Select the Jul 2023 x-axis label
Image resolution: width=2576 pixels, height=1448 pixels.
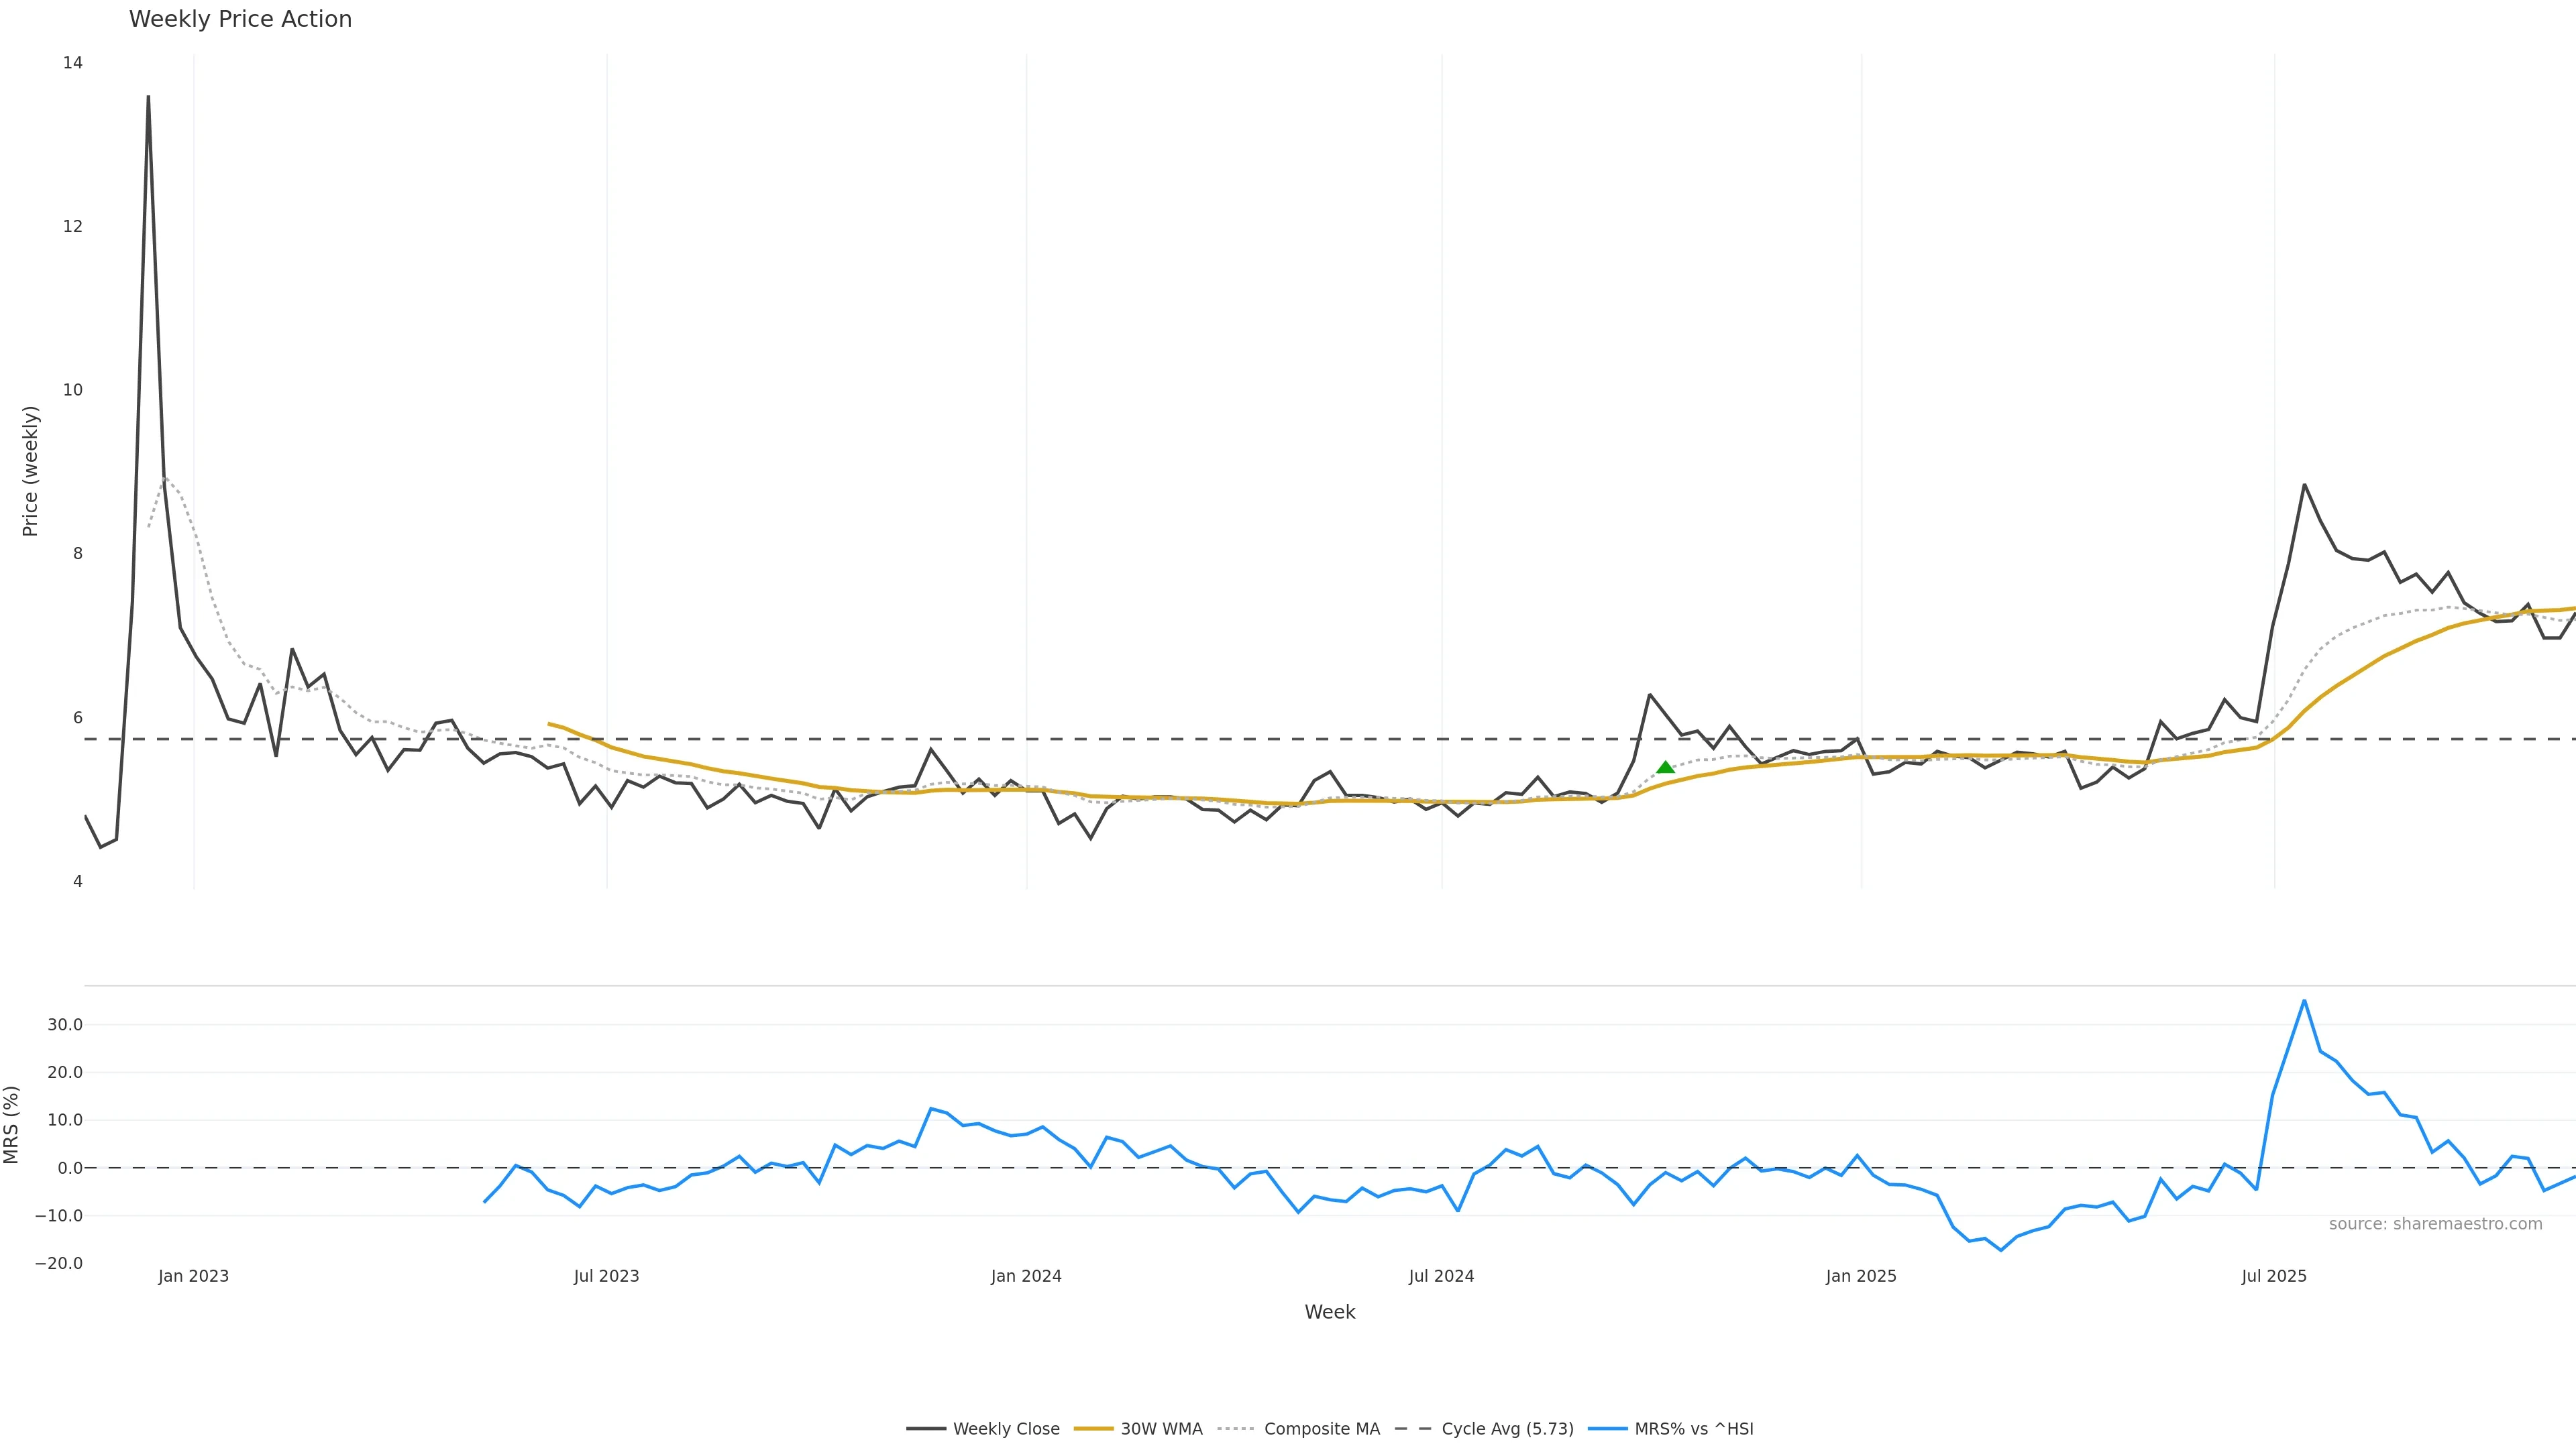pyautogui.click(x=606, y=1276)
